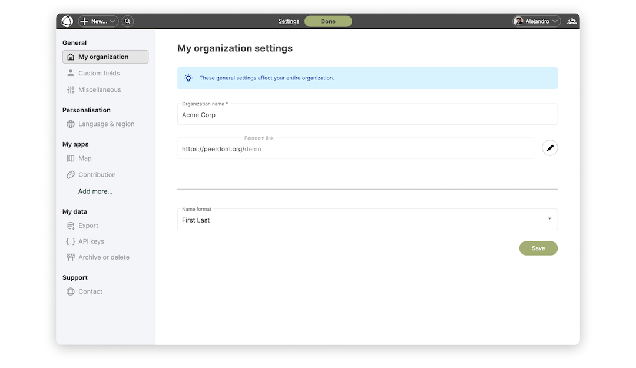Click the pencil edit icon for Peerdom link
636x368 pixels.
(549, 148)
